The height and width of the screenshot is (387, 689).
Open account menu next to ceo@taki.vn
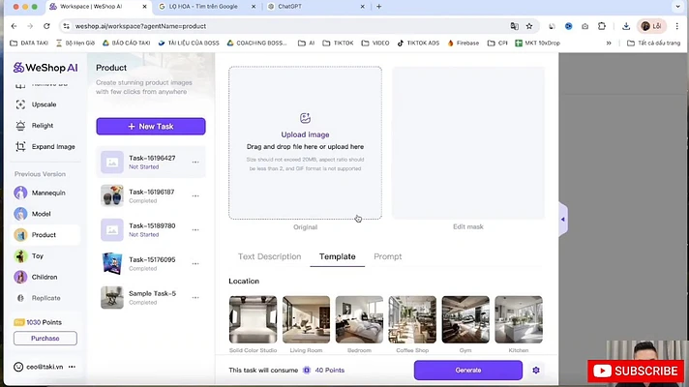coord(72,367)
